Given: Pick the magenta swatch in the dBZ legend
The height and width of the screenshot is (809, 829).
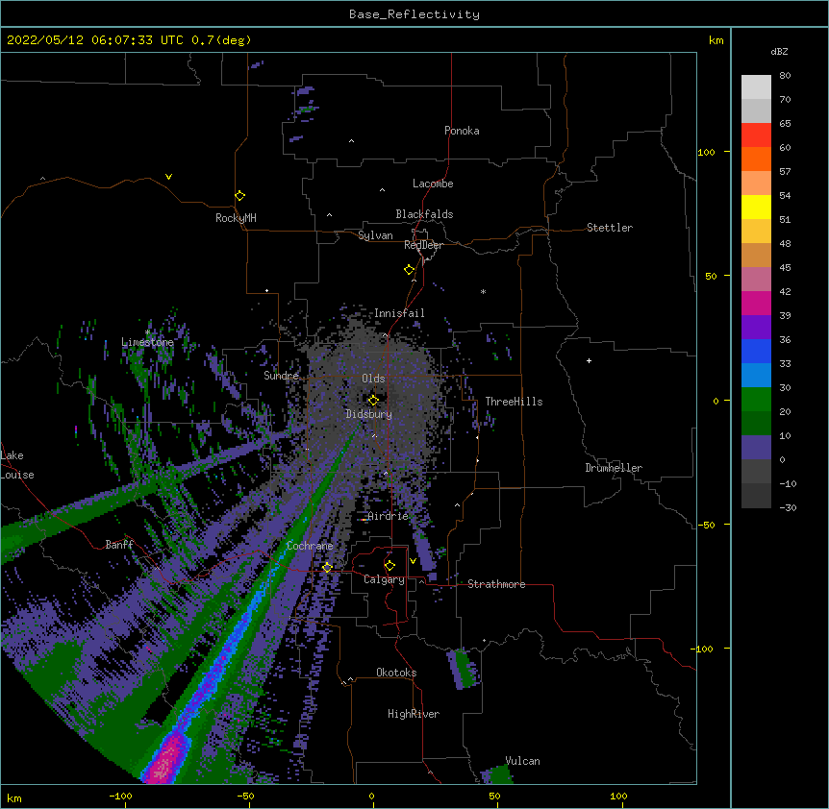Looking at the screenshot, I should pyautogui.click(x=756, y=303).
